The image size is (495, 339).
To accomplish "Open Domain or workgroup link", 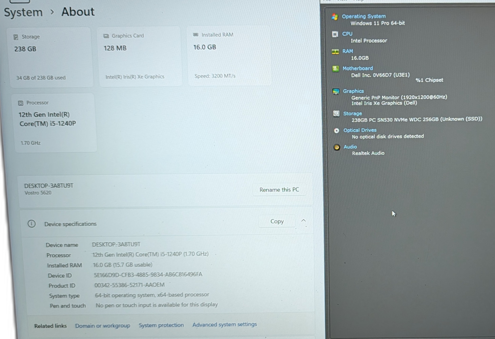I will click(103, 325).
